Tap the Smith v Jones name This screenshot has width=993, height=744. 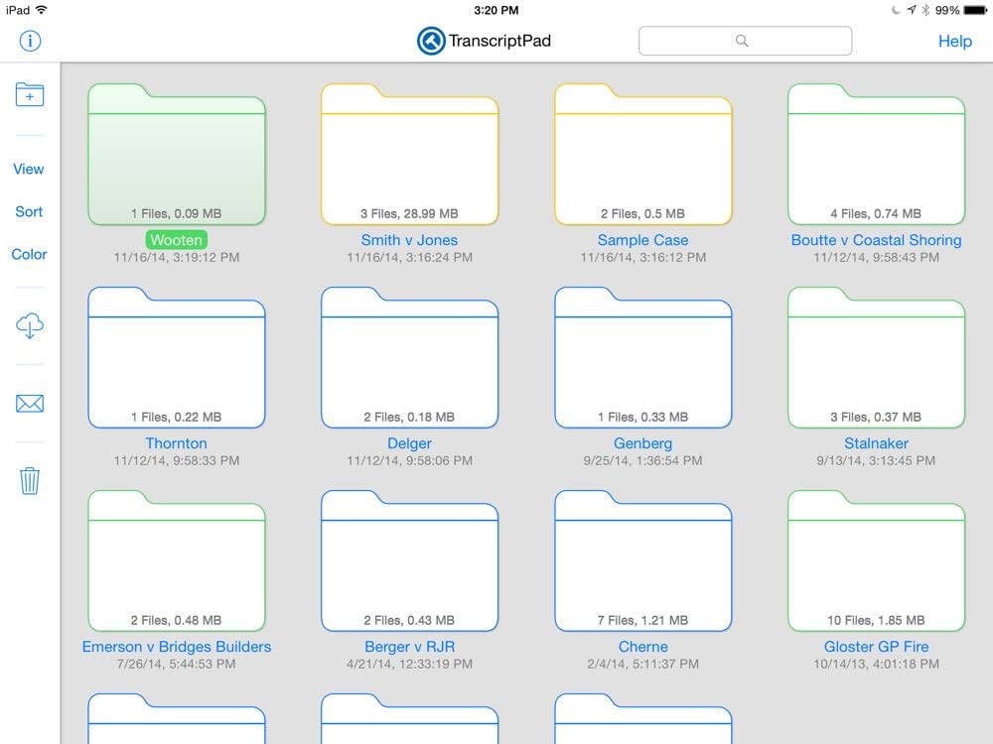410,240
